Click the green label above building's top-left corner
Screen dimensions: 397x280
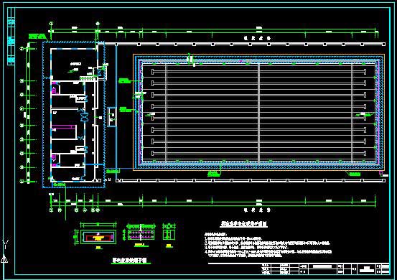coord(37,36)
